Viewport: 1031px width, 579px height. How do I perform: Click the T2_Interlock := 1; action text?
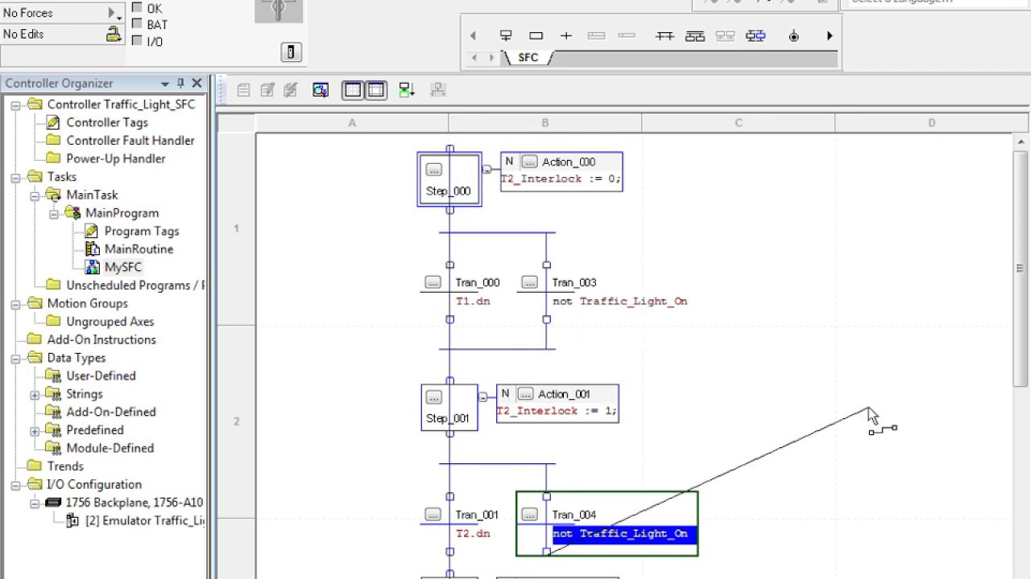(x=557, y=411)
